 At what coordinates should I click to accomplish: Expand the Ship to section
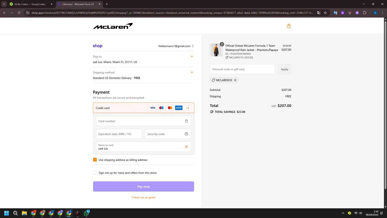(x=192, y=56)
